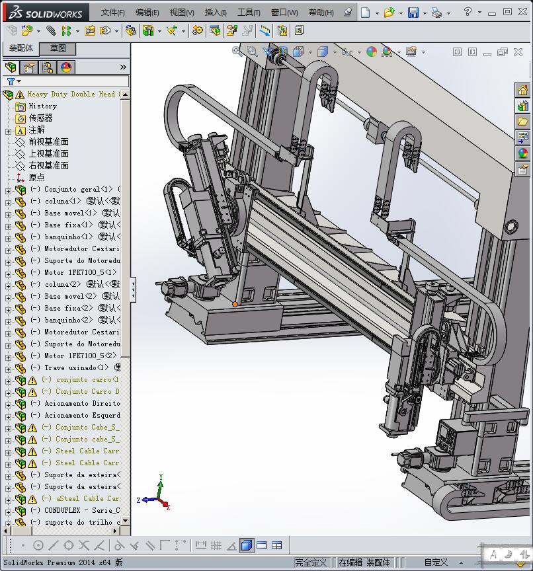Click the Smart Fasteners icon
533x571 pixels.
[90, 30]
